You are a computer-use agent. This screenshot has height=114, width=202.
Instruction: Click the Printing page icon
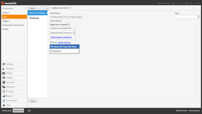pyautogui.click(x=4, y=91)
